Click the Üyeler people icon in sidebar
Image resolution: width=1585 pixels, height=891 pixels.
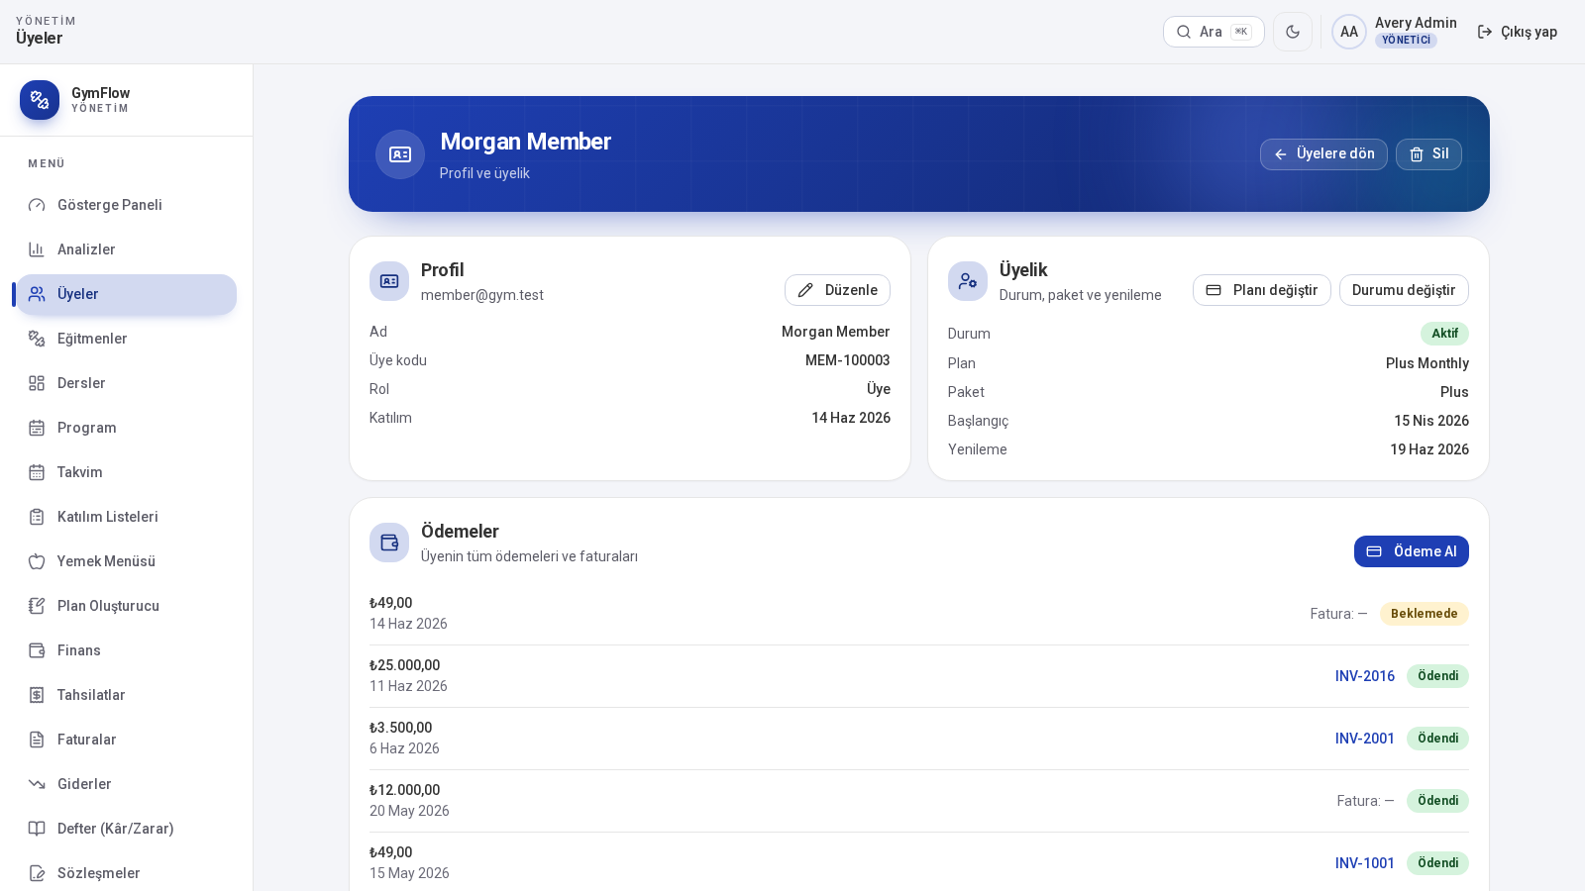[x=37, y=294]
